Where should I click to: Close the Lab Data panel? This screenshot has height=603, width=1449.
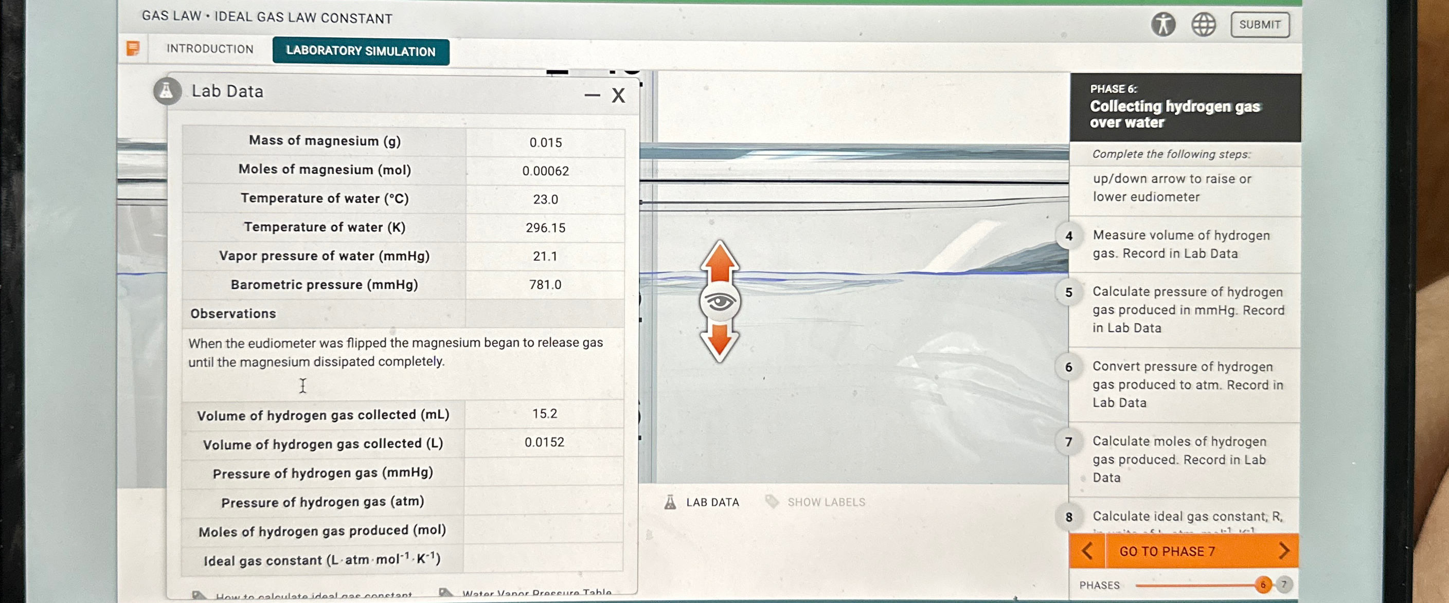618,96
